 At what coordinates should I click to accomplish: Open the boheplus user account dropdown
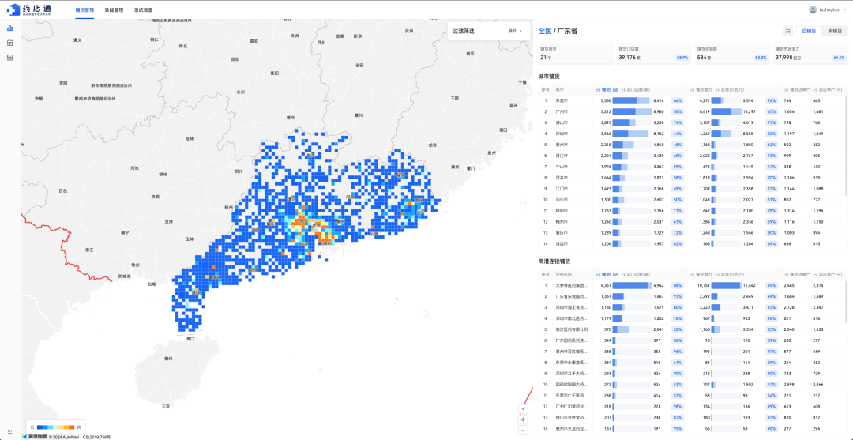[x=828, y=9]
